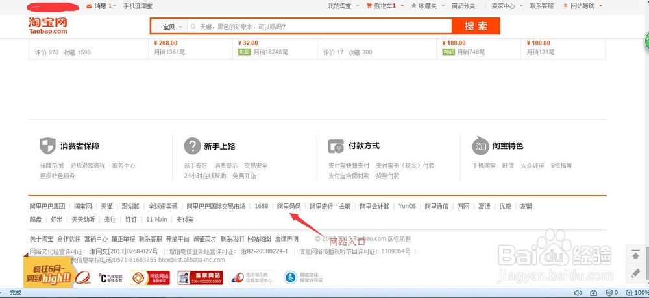Click the magnifier icon in search box

[x=193, y=27]
